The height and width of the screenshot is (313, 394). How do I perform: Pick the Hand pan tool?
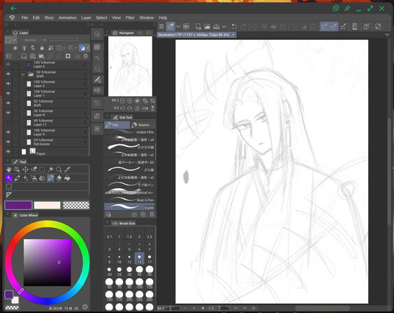click(9, 169)
